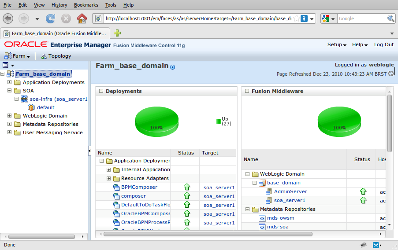Open the BPMComposer deployment link
Viewport: 398px width, 250px height.
139,187
